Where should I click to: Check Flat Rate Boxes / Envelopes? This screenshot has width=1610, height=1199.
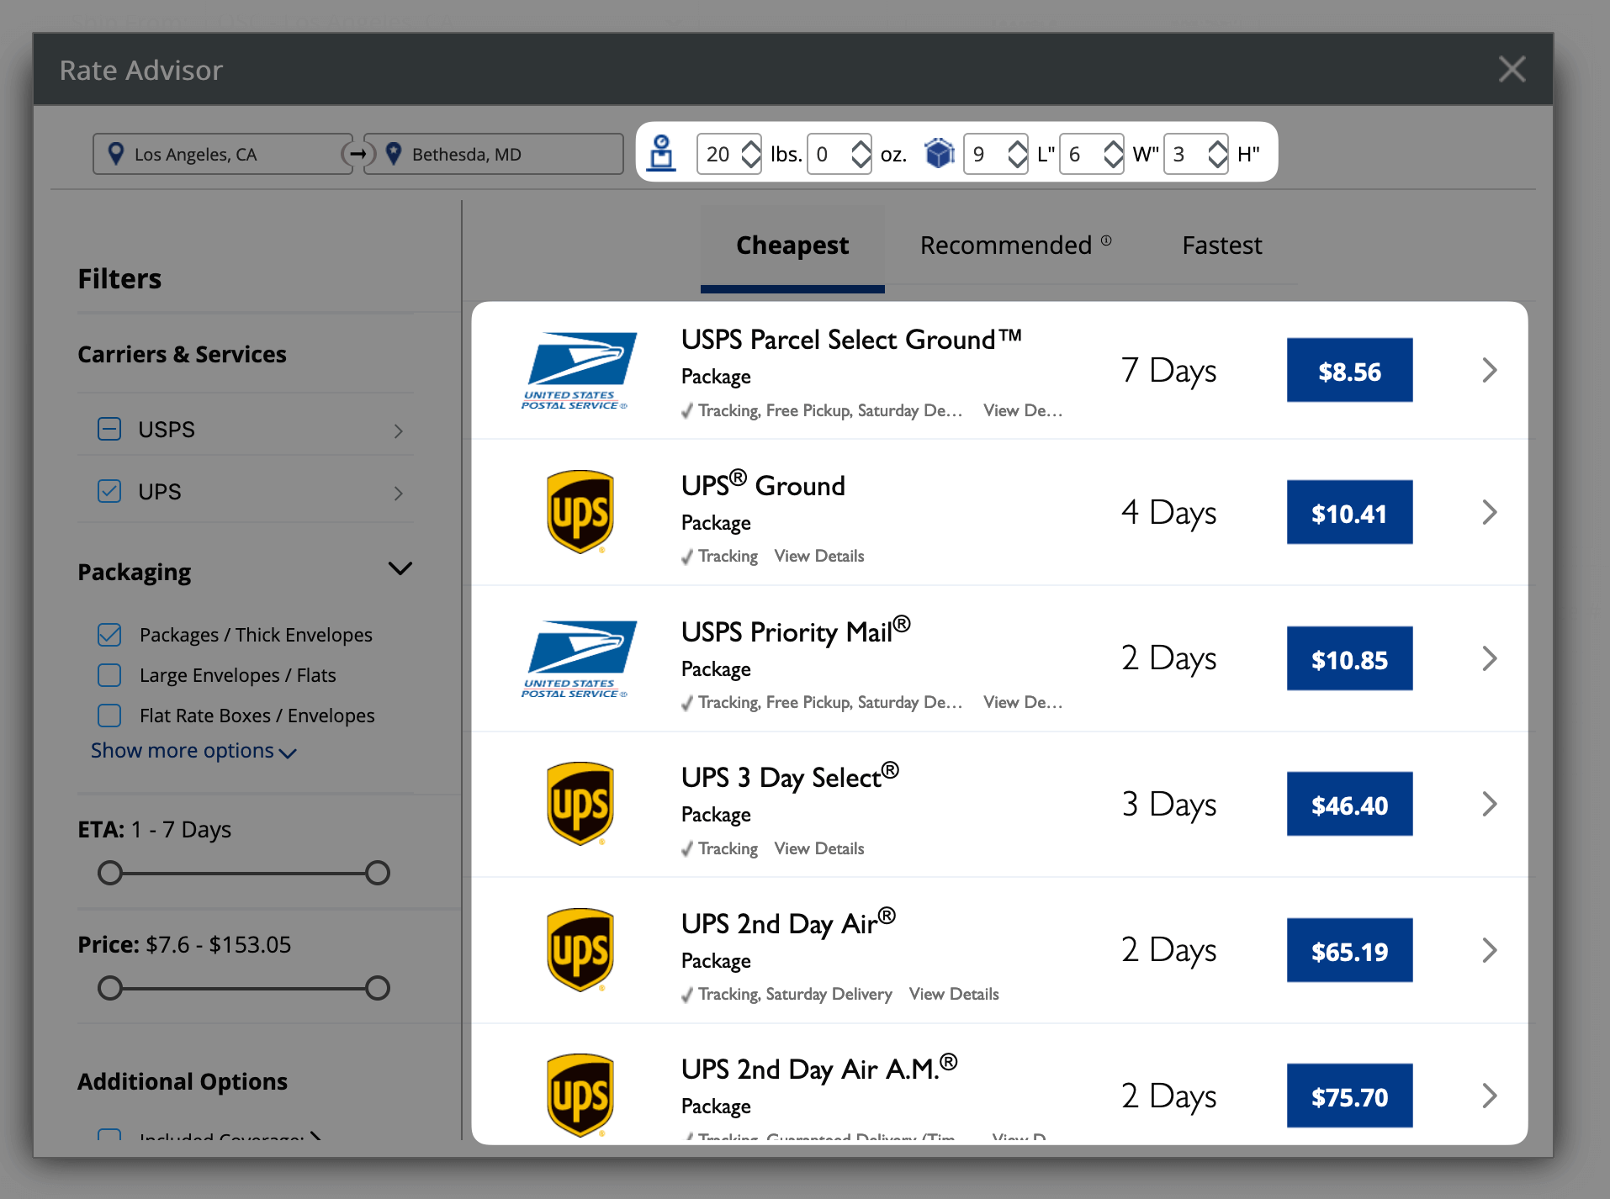[109, 716]
